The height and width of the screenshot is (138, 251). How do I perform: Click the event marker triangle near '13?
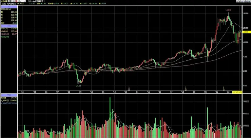[129, 89]
